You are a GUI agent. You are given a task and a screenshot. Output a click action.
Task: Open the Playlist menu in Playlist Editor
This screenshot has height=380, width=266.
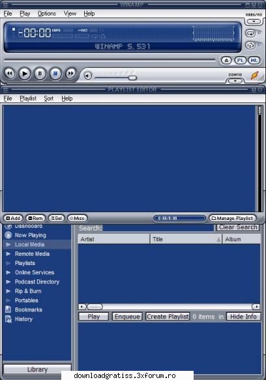coord(28,99)
